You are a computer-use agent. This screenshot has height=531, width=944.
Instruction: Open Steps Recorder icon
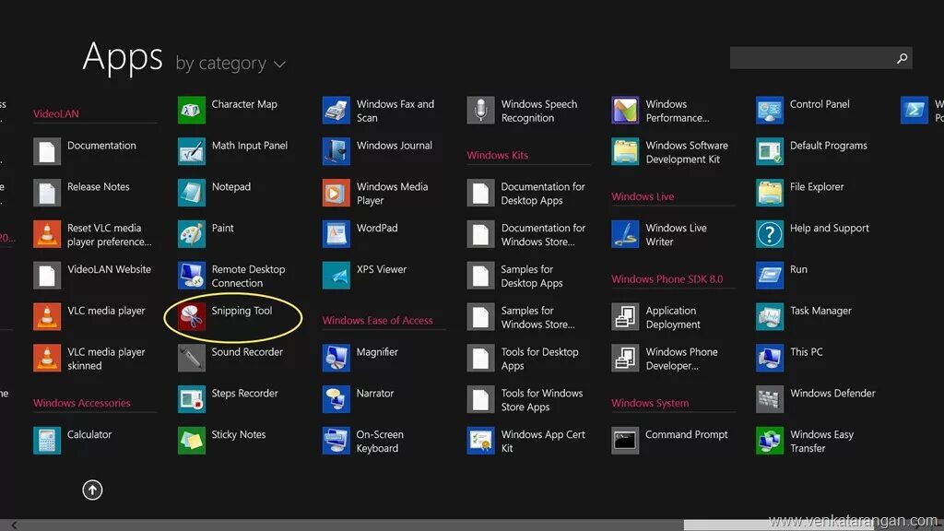192,399
